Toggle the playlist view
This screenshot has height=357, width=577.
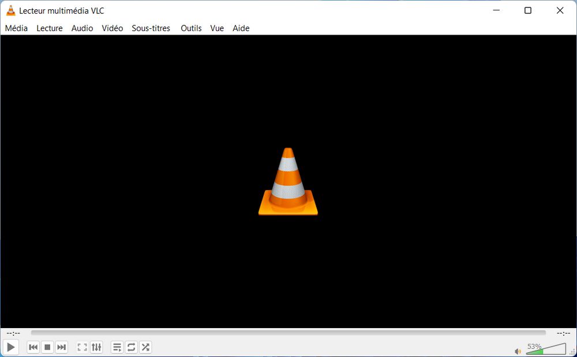[117, 347]
